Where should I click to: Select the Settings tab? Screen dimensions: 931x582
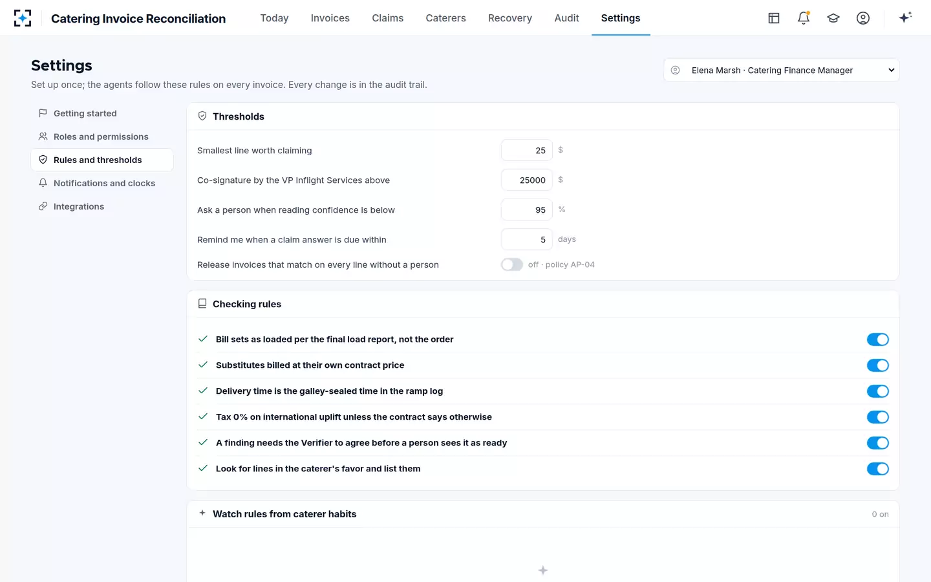tap(621, 18)
